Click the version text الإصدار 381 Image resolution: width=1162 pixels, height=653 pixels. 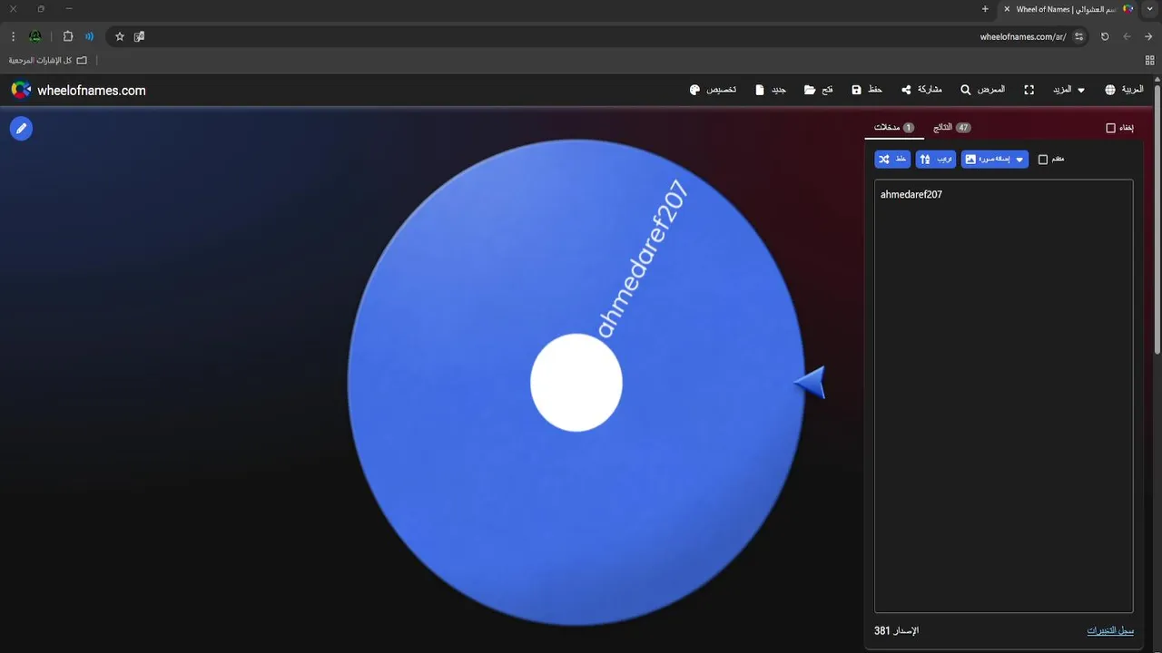pos(896,630)
